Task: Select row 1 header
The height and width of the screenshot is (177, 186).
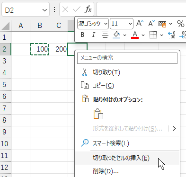Action: (x=5, y=37)
